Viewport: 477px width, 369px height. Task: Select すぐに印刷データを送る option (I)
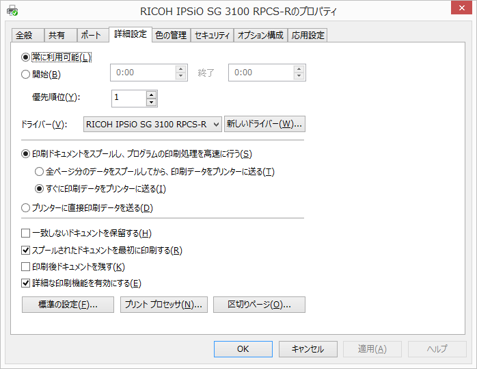tap(39, 189)
